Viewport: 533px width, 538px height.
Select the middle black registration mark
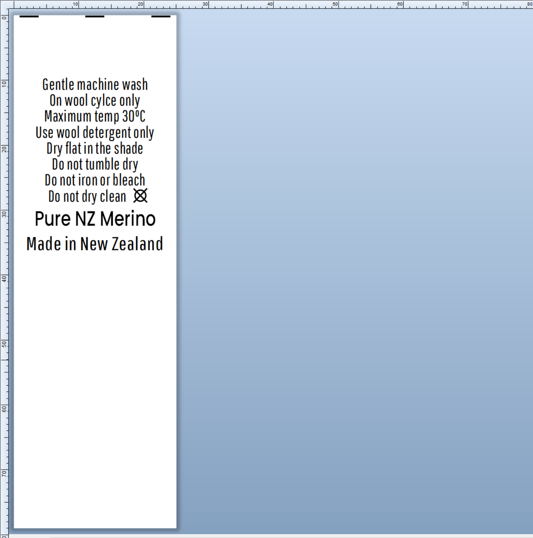(95, 16)
